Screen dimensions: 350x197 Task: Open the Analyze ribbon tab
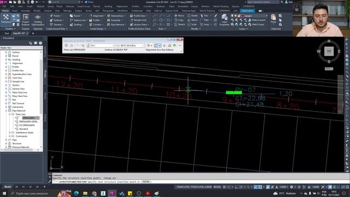(x=48, y=10)
